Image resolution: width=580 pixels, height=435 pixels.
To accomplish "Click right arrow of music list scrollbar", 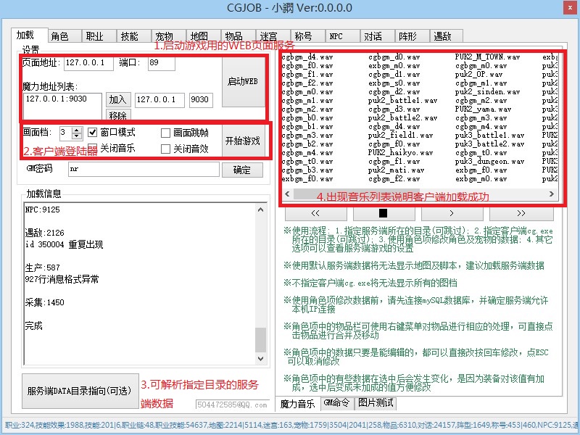I will [552, 194].
